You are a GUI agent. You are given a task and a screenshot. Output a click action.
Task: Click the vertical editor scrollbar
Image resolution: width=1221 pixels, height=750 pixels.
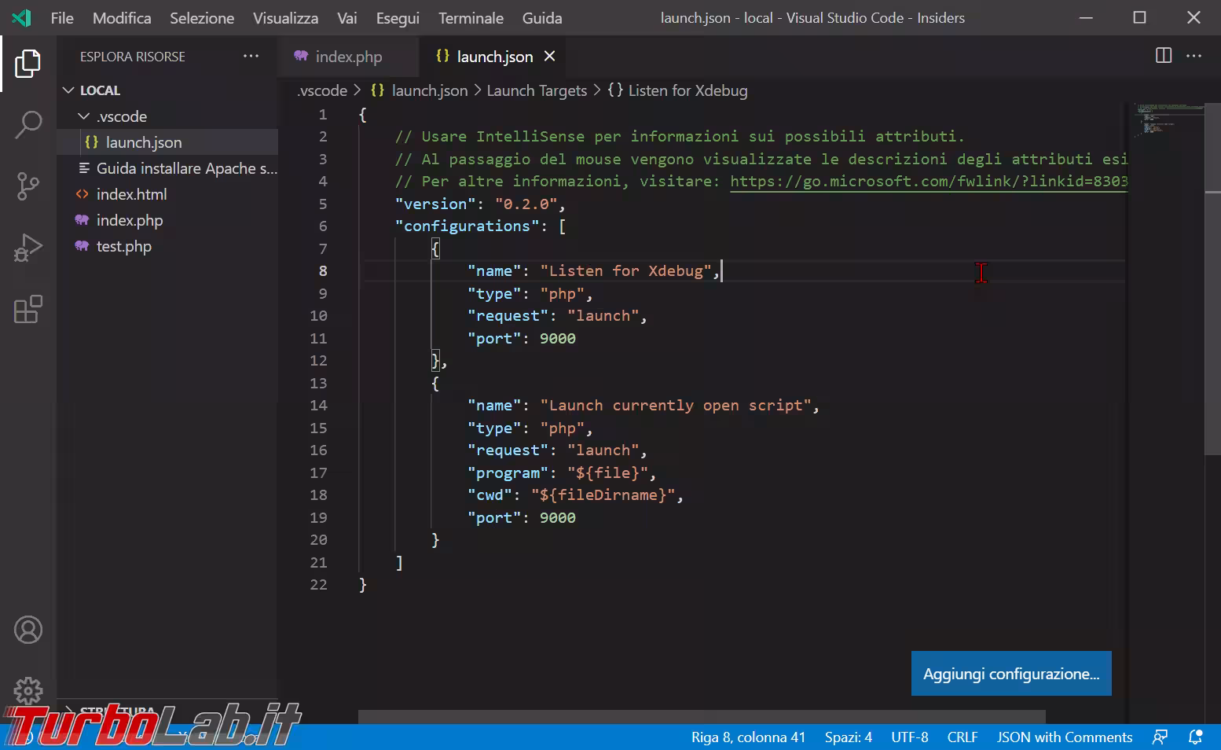coord(1212,314)
